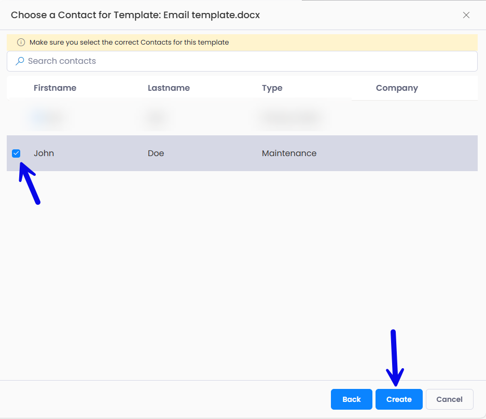Click the Maintenance type cell

tap(289, 153)
